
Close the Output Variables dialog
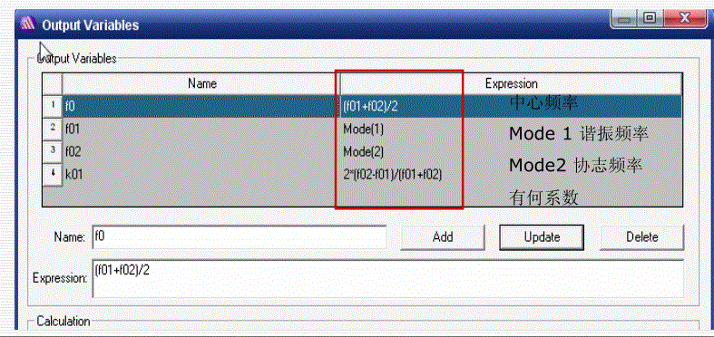click(x=685, y=19)
